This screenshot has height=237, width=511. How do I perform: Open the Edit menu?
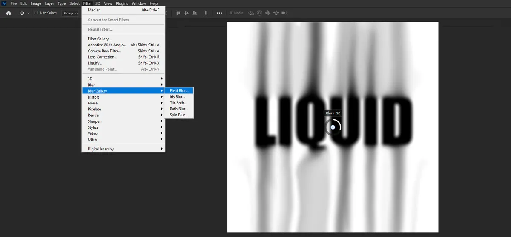pyautogui.click(x=23, y=3)
